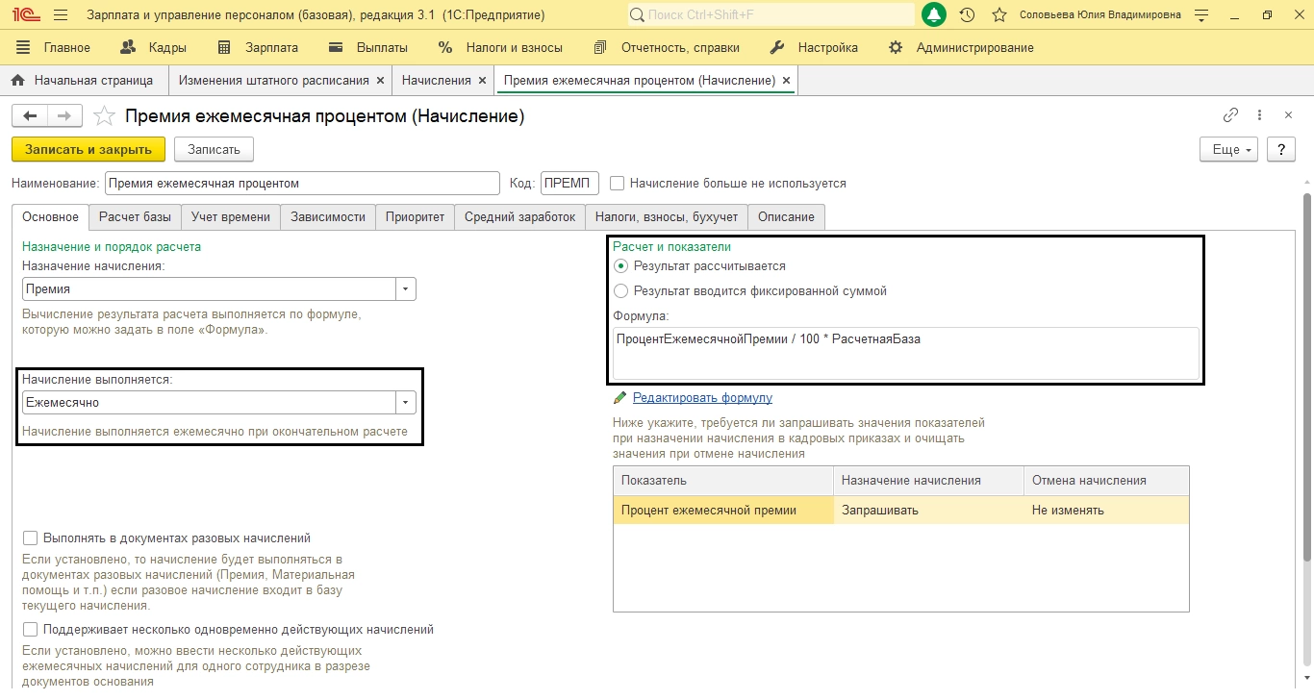1314x700 pixels.
Task: Open help with the ? button
Action: coord(1280,150)
